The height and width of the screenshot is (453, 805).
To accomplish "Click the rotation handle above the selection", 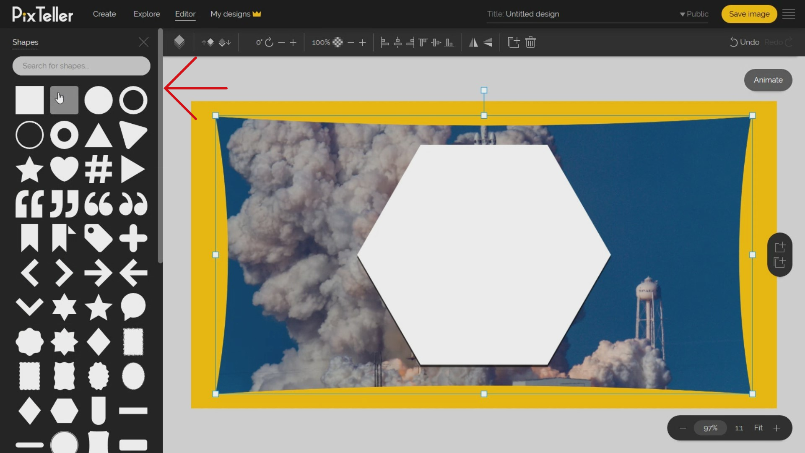I will 484,90.
